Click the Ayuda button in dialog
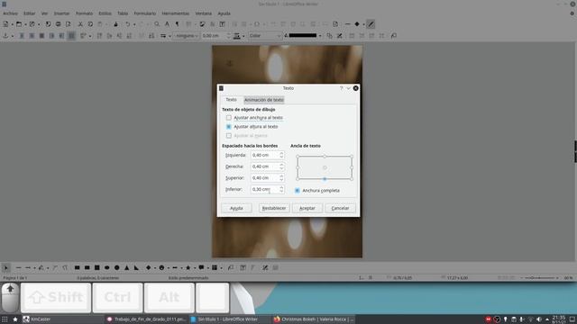The height and width of the screenshot is (324, 577). coord(236,208)
